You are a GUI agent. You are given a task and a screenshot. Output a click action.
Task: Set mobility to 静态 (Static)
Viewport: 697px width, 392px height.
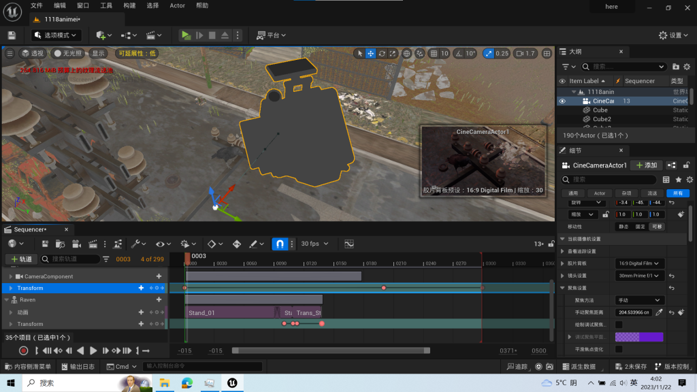point(623,227)
